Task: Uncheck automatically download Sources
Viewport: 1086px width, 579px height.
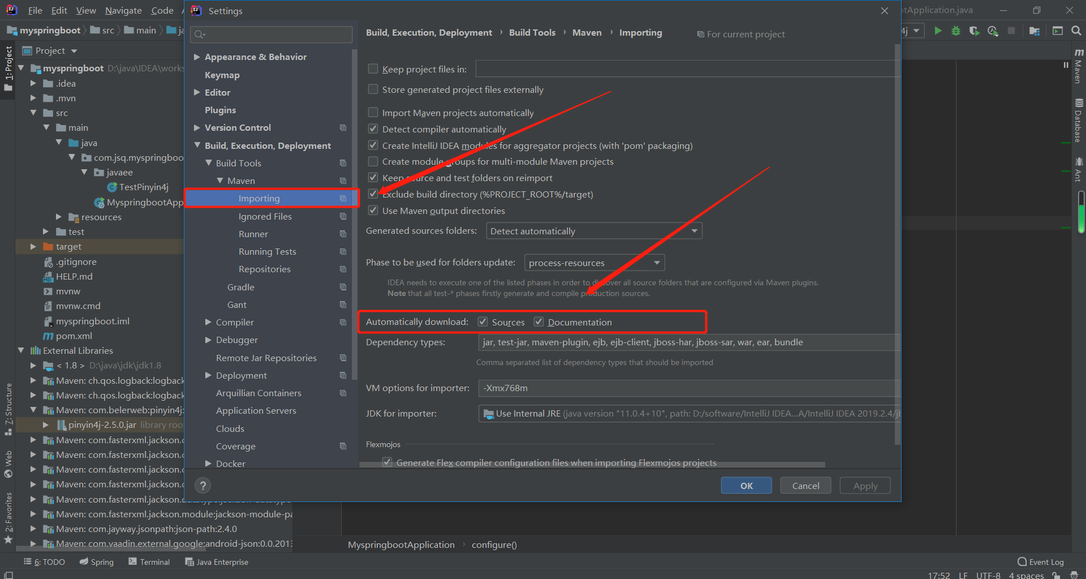Action: click(x=482, y=321)
